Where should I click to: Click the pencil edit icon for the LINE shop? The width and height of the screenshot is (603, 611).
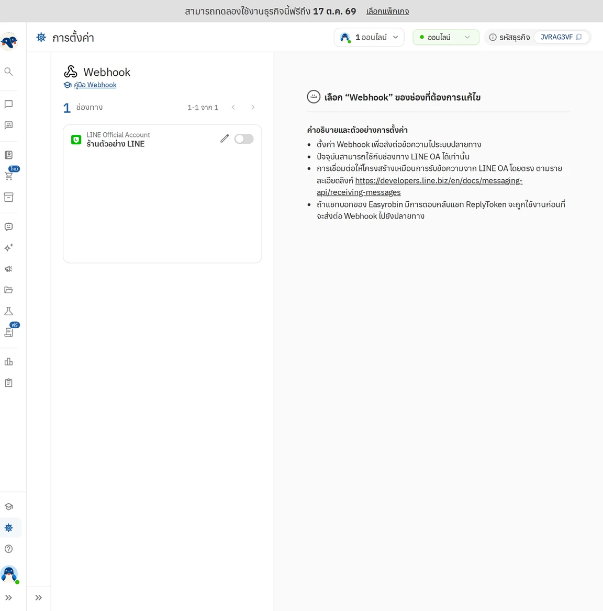pyautogui.click(x=225, y=139)
